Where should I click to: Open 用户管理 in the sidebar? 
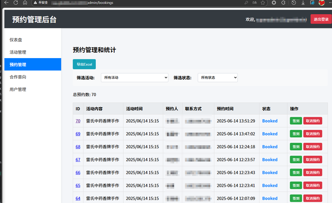click(18, 89)
